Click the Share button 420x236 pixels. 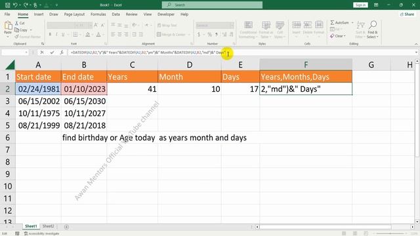coord(407,14)
